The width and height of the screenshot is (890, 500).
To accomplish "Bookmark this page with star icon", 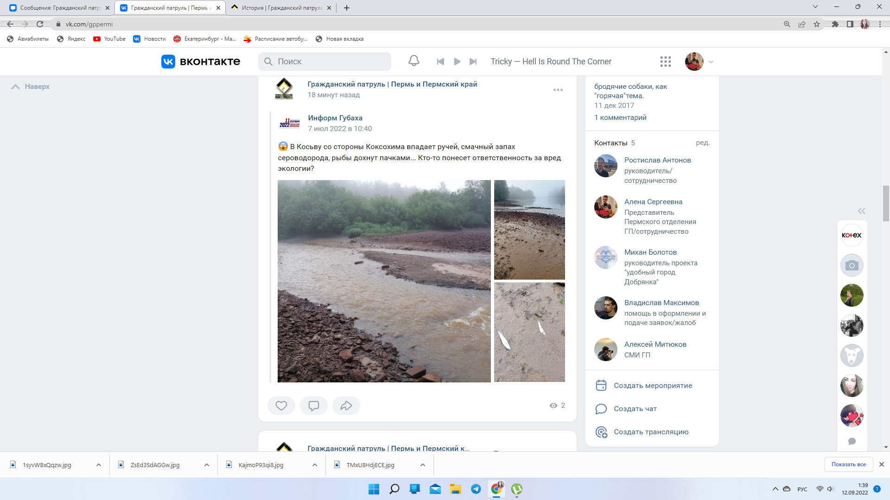I will [x=816, y=24].
